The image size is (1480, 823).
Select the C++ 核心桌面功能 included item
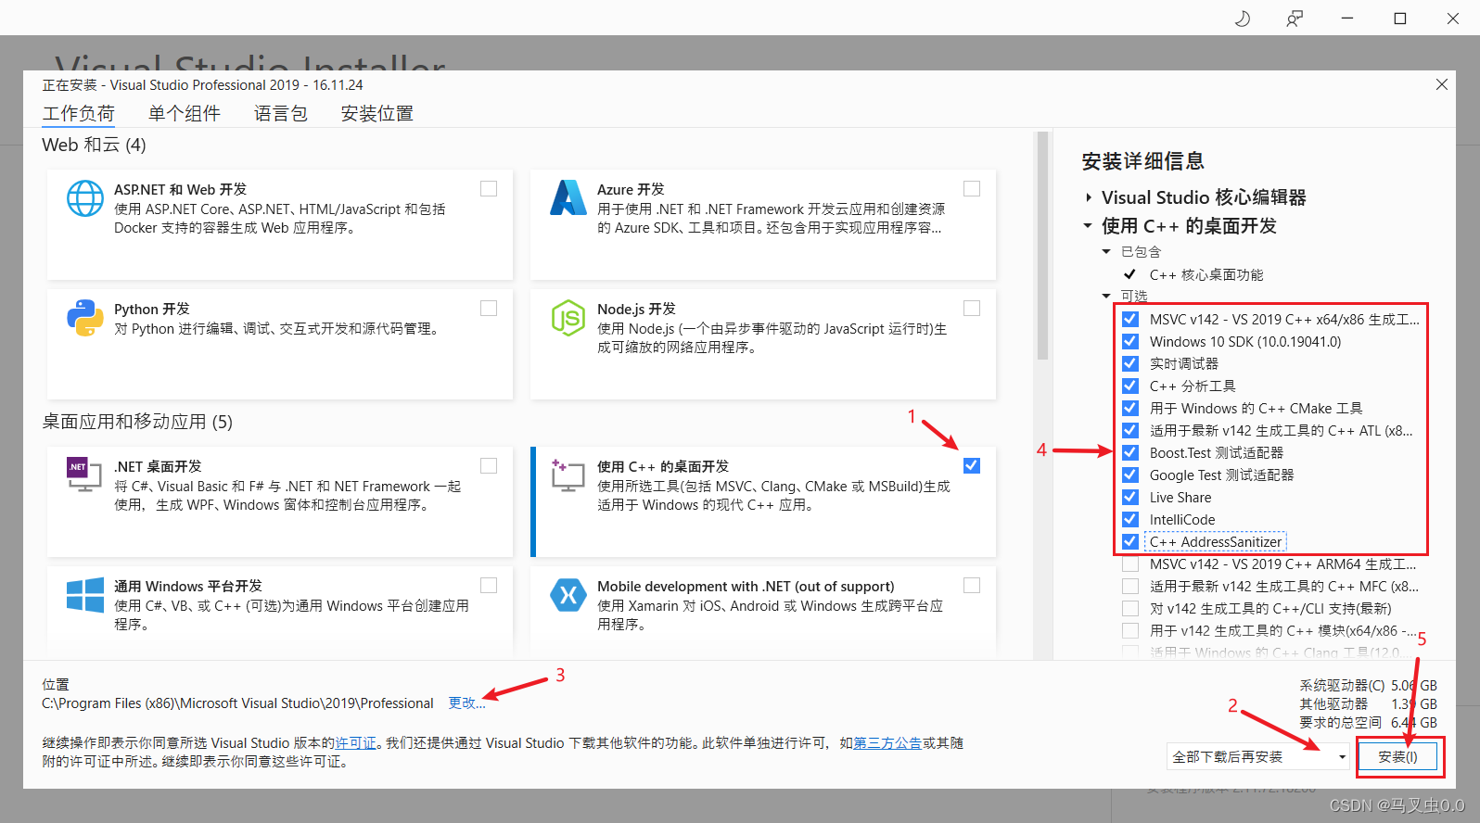coord(1206,274)
